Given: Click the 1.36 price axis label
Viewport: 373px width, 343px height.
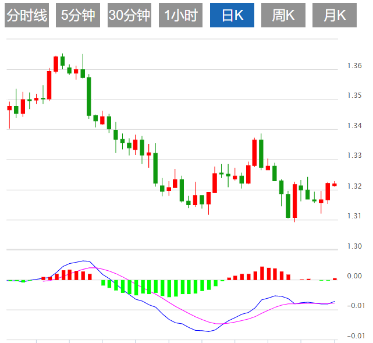Looking at the screenshot, I should (354, 66).
